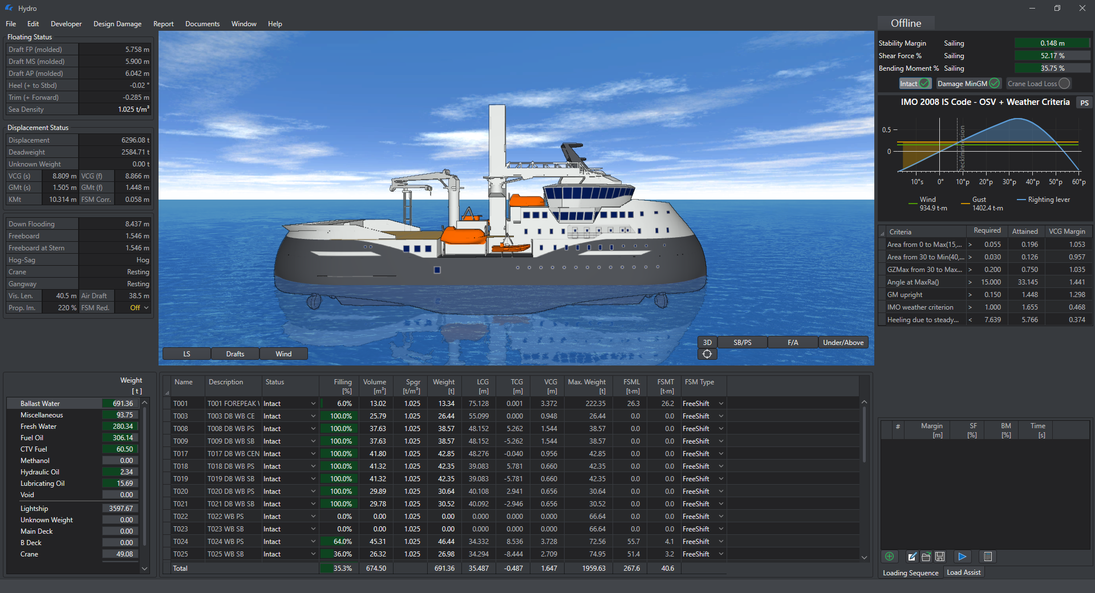Screen dimensions: 1095x593
Task: Open a saved loading sequence file
Action: pyautogui.click(x=926, y=557)
